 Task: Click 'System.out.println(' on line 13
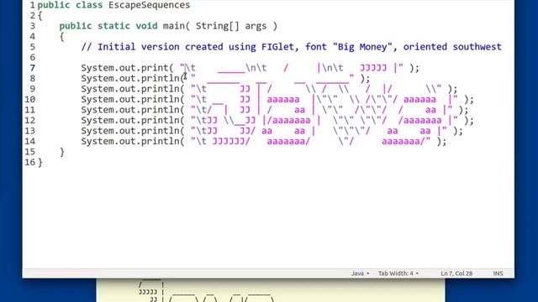(x=133, y=131)
